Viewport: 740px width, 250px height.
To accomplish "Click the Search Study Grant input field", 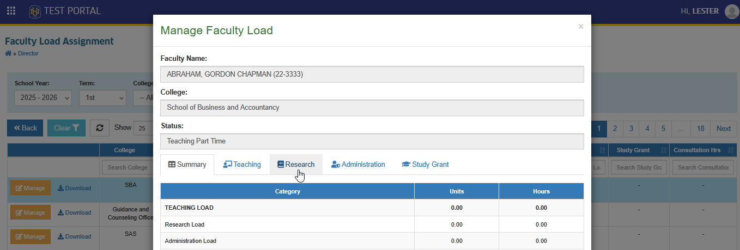I will point(639,167).
